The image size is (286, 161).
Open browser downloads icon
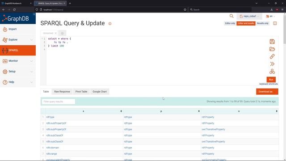tap(272, 9)
